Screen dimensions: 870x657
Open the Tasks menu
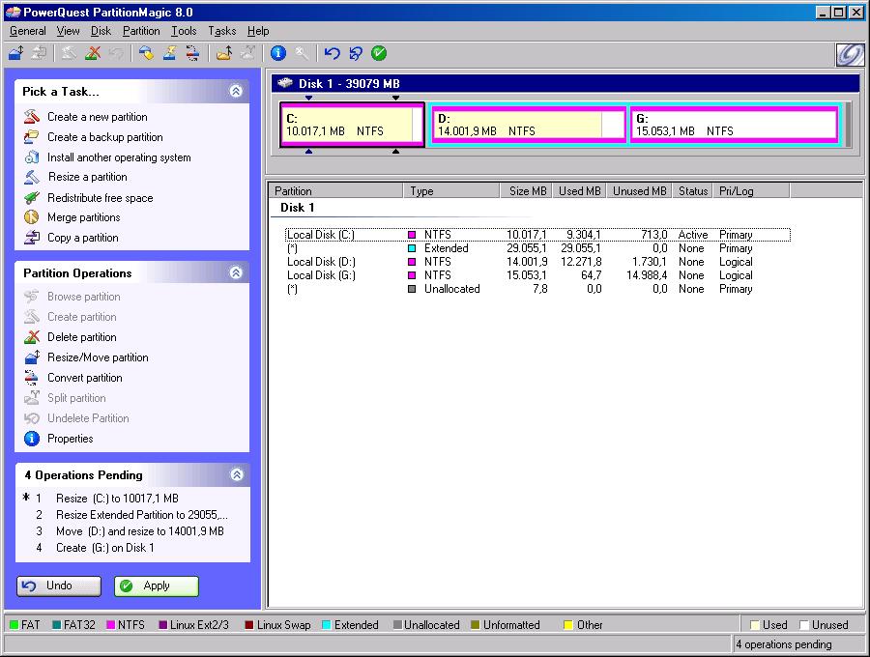tap(222, 31)
